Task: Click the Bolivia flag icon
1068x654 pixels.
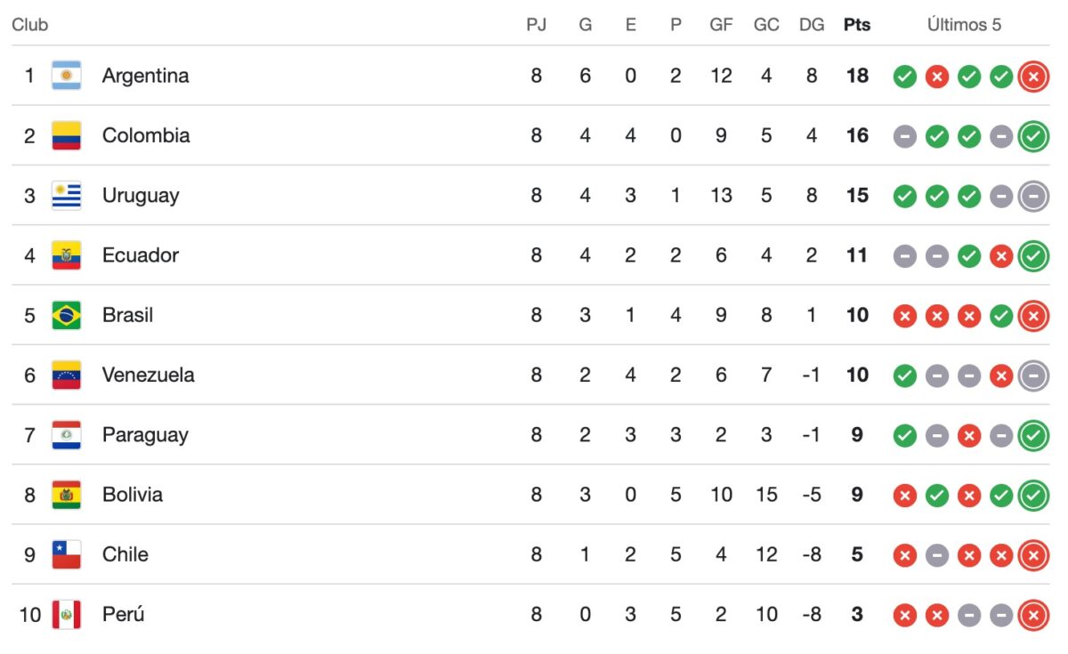Action: pos(66,495)
